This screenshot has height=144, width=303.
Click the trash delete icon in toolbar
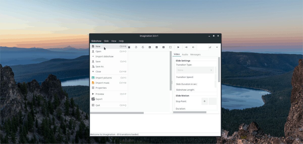pos(129,47)
